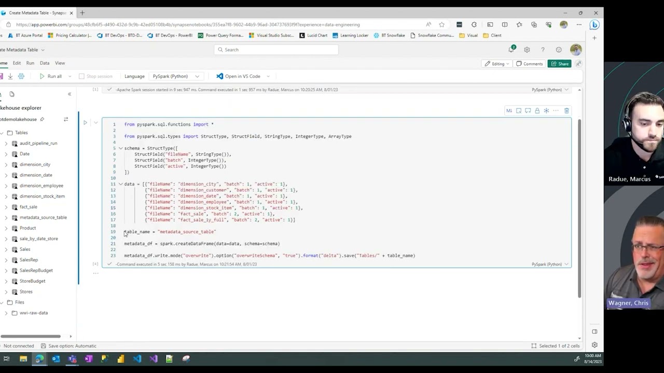
Task: Open the notebook title dropdown
Action: pyautogui.click(x=43, y=50)
